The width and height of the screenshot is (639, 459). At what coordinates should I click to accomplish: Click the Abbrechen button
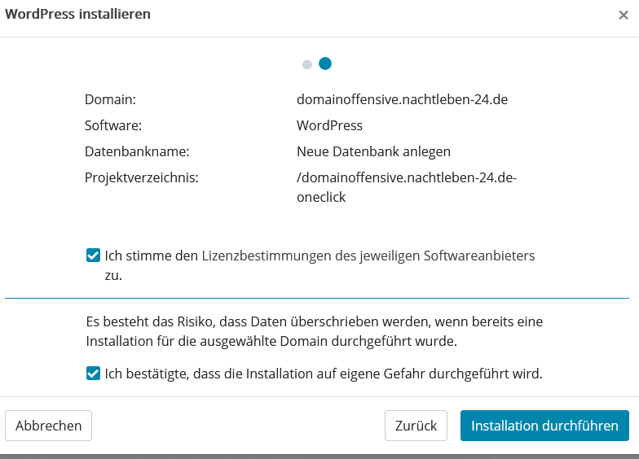(x=49, y=426)
